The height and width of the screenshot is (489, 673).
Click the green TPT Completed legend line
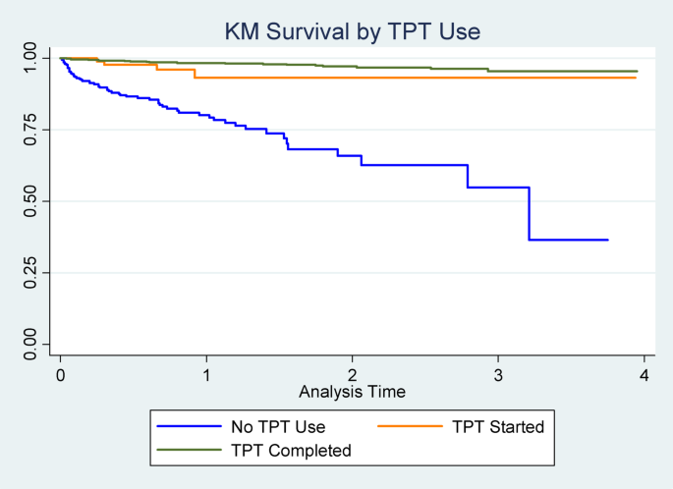coord(190,450)
